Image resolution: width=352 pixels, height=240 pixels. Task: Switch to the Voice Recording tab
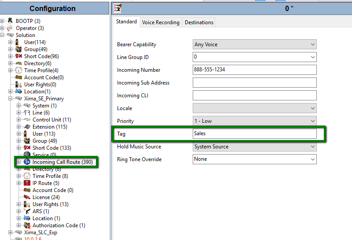coord(161,22)
